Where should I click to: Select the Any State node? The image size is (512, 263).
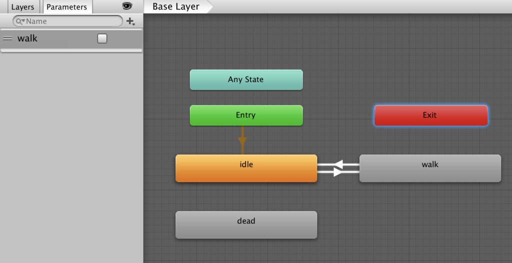click(246, 79)
